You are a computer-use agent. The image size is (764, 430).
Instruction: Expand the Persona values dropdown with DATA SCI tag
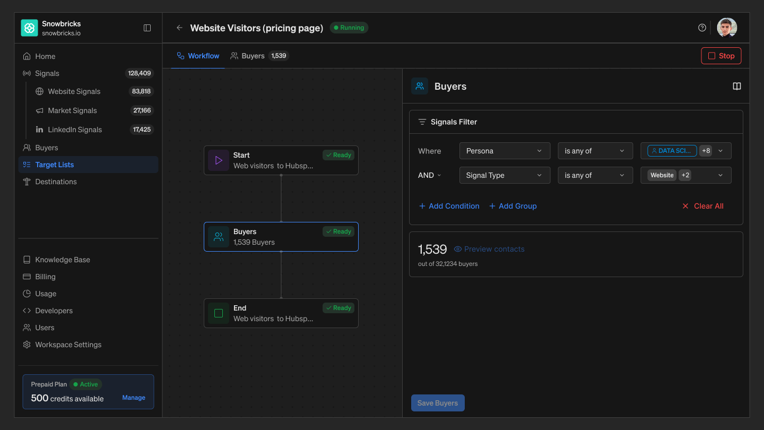(x=686, y=151)
